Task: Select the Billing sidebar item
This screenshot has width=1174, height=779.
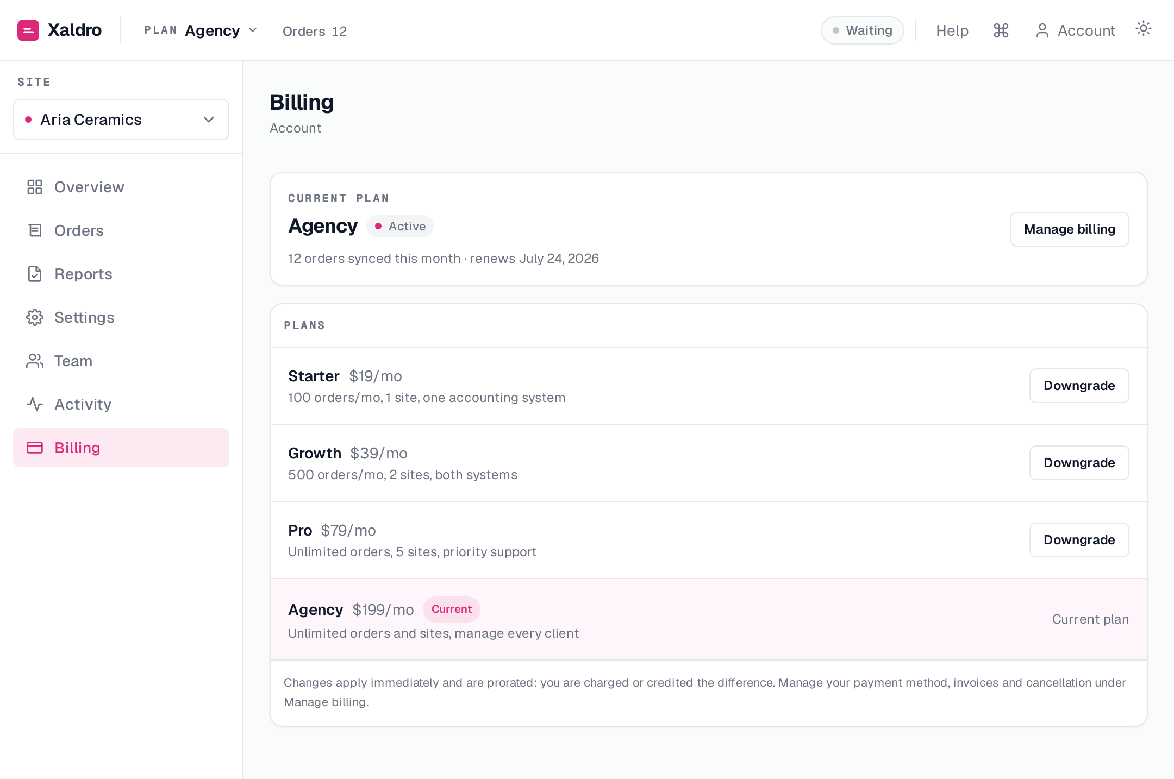Action: click(121, 448)
